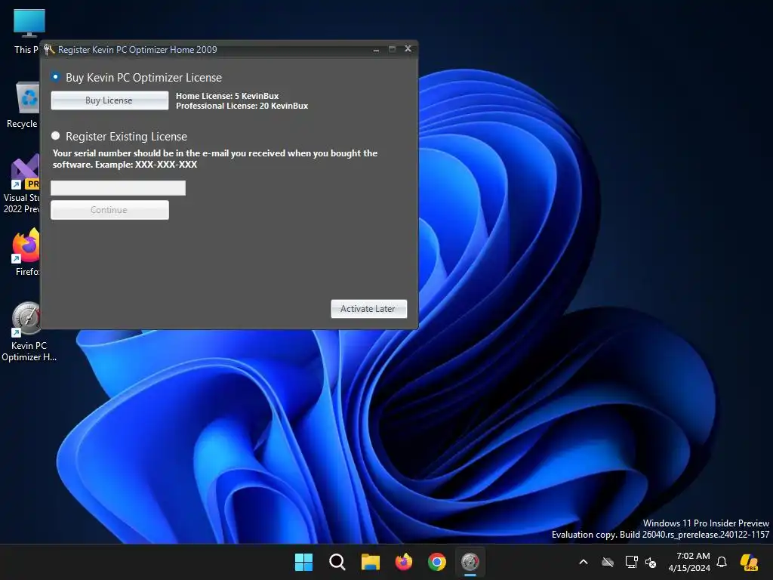Open taskbar Search

click(x=337, y=562)
